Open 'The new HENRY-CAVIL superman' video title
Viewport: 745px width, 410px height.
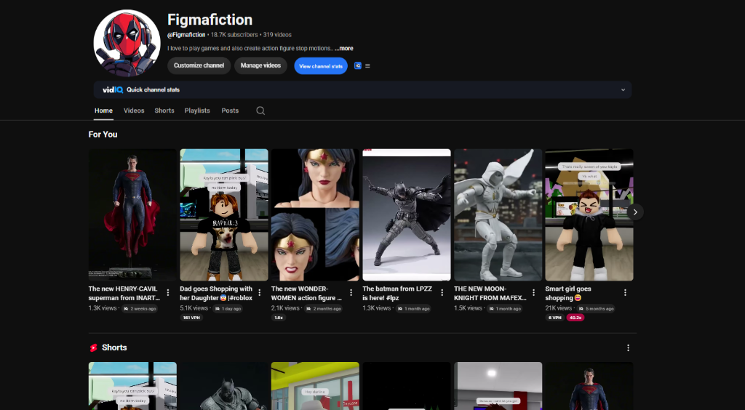(x=124, y=293)
